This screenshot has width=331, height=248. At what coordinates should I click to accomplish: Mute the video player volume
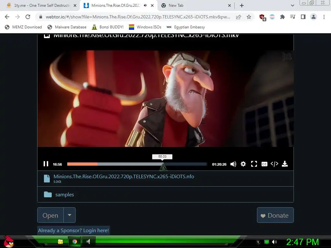(x=233, y=164)
